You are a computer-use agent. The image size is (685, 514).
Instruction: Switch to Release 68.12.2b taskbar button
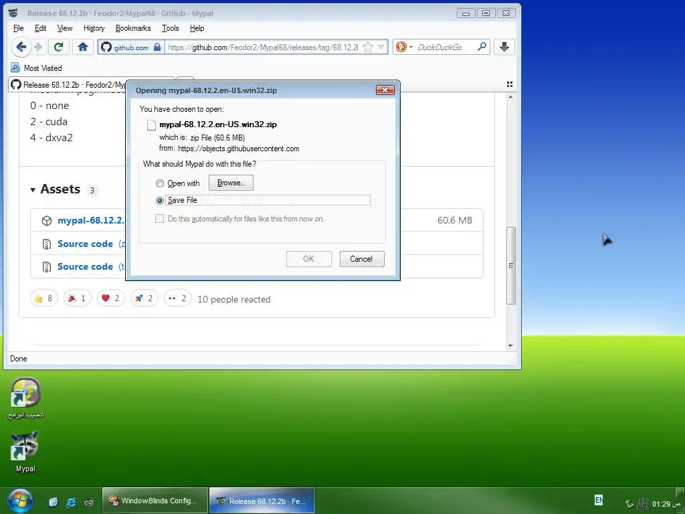(262, 501)
